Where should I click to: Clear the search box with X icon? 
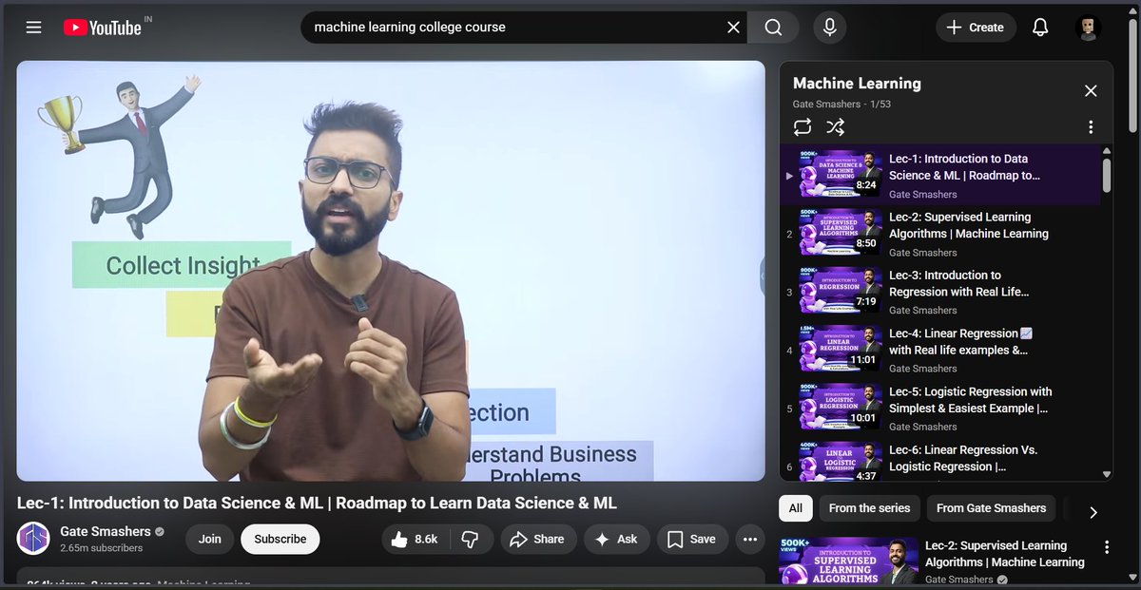coord(733,28)
